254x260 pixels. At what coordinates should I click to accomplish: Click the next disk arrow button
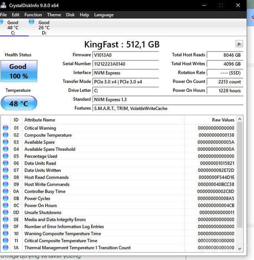tap(239, 44)
